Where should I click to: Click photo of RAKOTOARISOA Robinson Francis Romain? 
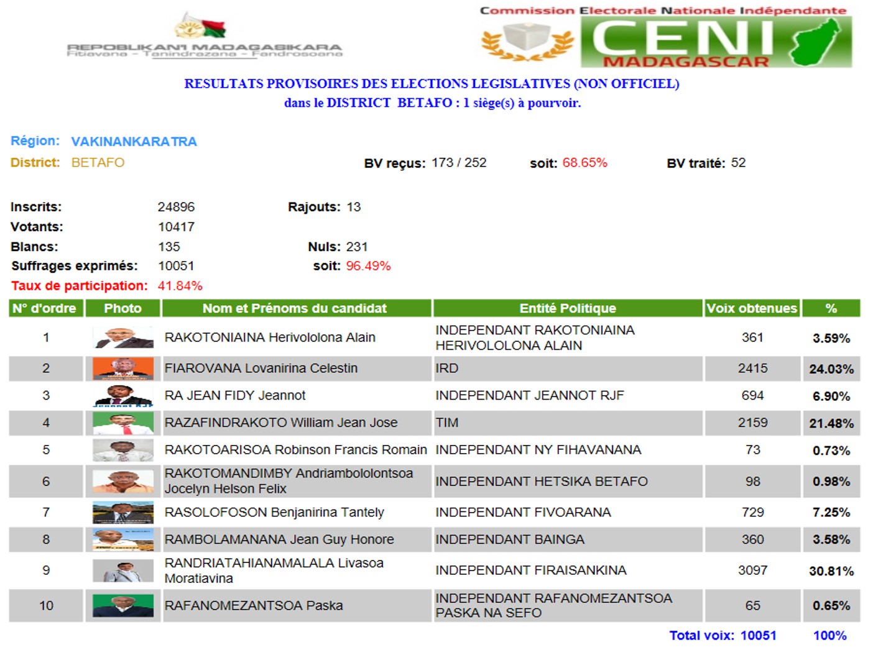point(122,450)
